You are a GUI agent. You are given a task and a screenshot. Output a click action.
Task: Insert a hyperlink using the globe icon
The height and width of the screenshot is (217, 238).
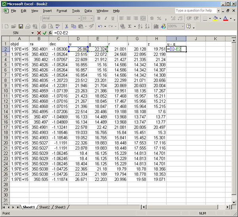pyautogui.click(x=123, y=27)
